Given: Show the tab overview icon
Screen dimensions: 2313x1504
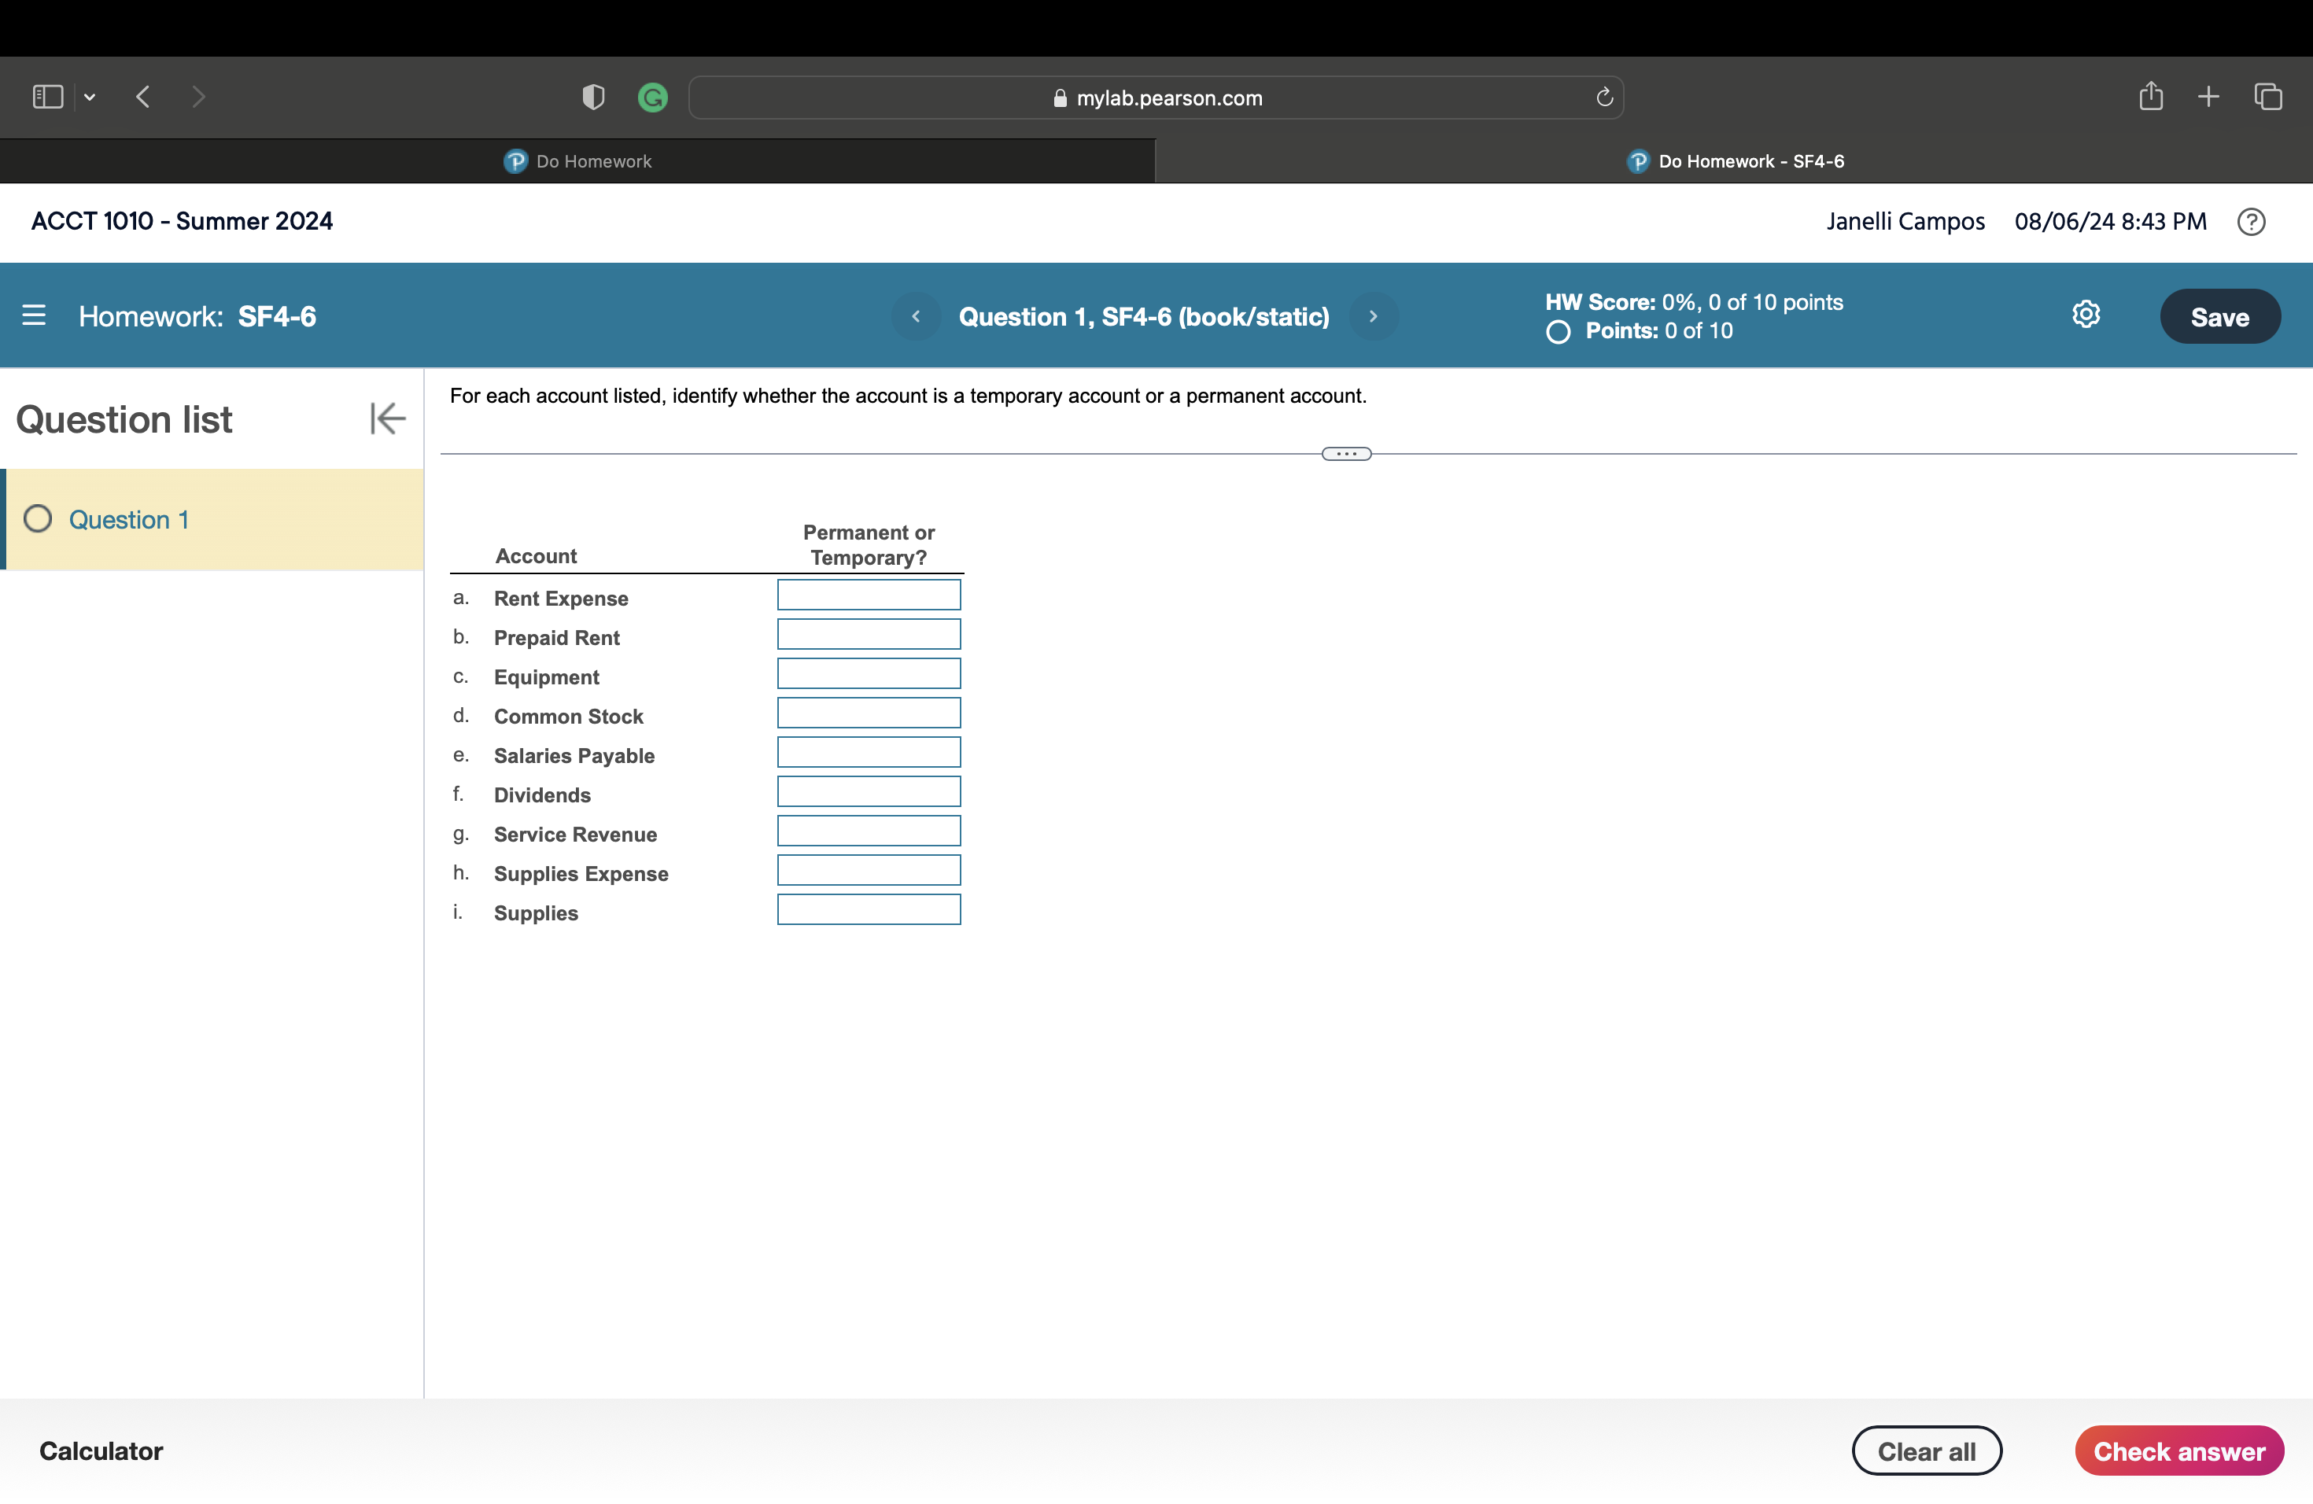Looking at the screenshot, I should [x=2268, y=96].
